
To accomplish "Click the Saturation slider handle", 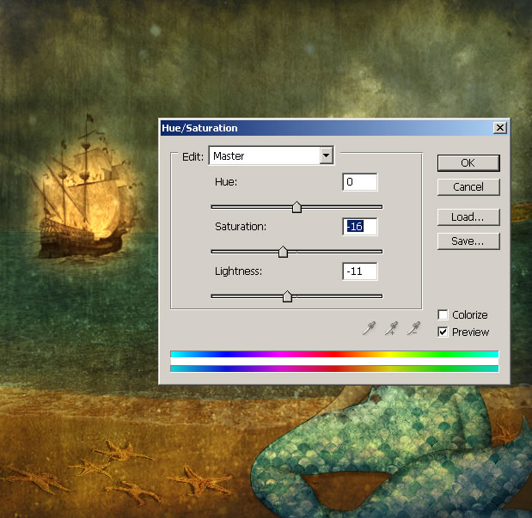I will click(x=283, y=252).
